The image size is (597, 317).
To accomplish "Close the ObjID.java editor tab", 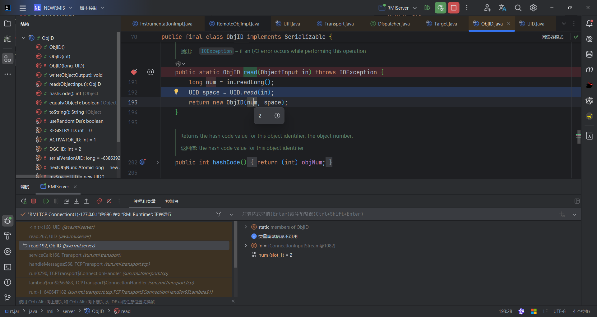I will (509, 24).
